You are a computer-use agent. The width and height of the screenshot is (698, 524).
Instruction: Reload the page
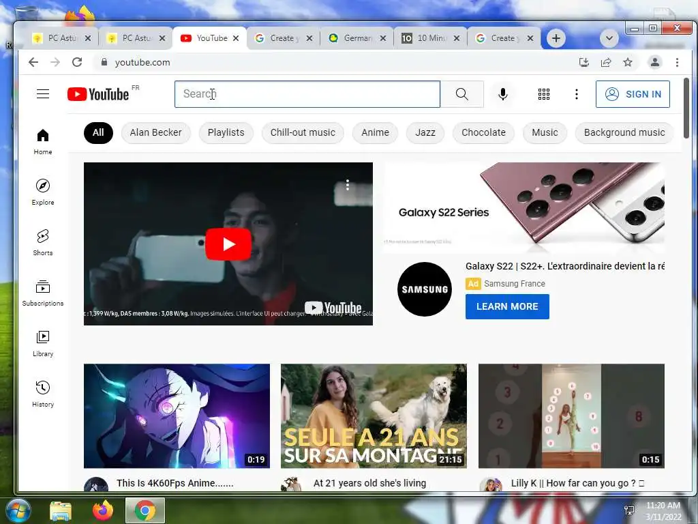point(77,62)
